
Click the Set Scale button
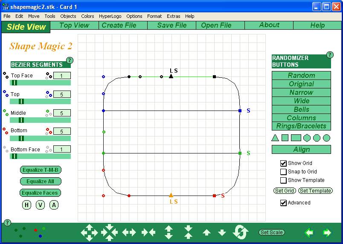pyautogui.click(x=272, y=233)
